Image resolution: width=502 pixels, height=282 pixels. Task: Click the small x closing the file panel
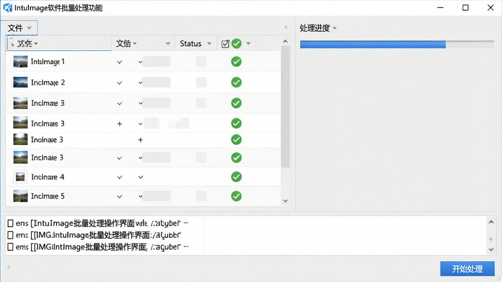(x=286, y=27)
